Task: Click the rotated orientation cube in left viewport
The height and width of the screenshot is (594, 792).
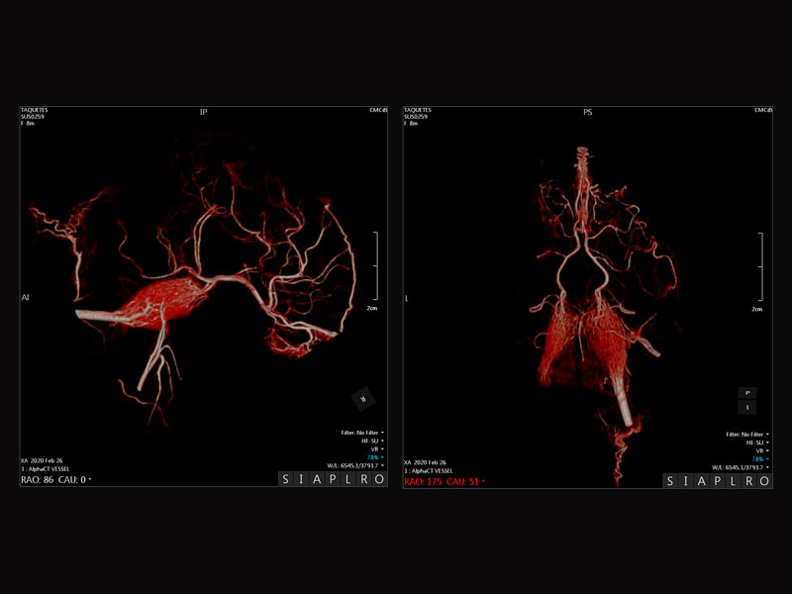Action: [363, 399]
